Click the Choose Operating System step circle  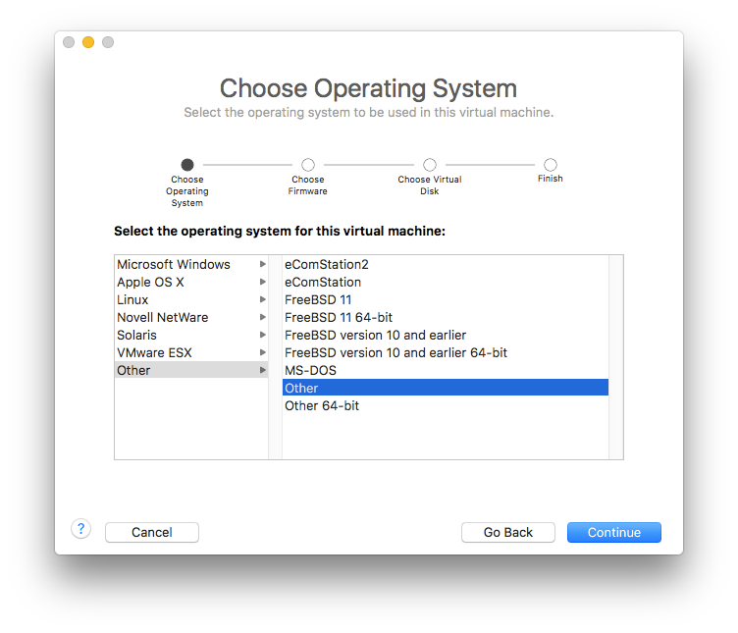187,165
